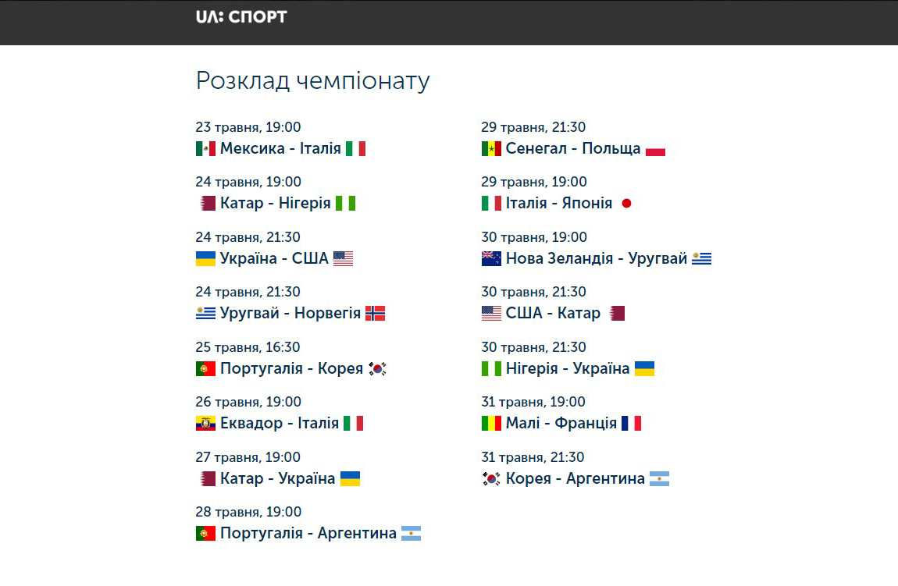898x586 pixels.
Task: Open the Малі - Франція match
Action: click(x=561, y=424)
